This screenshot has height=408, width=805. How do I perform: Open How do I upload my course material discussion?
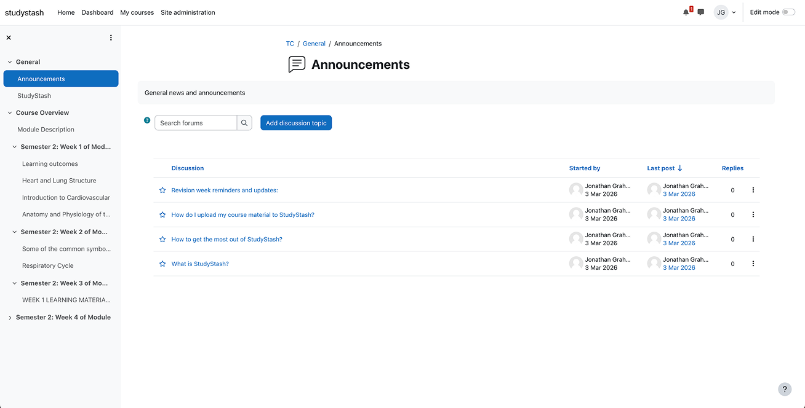tap(242, 215)
